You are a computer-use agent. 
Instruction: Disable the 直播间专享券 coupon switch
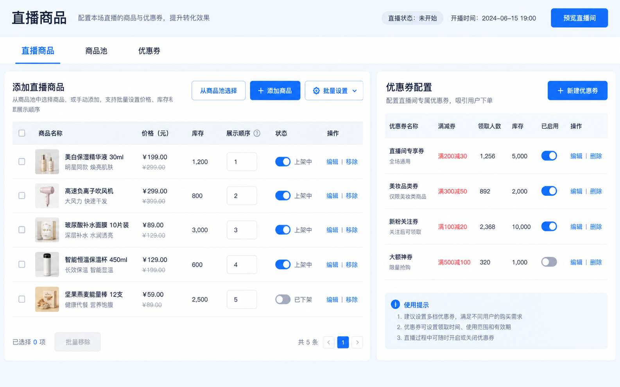[x=549, y=156]
